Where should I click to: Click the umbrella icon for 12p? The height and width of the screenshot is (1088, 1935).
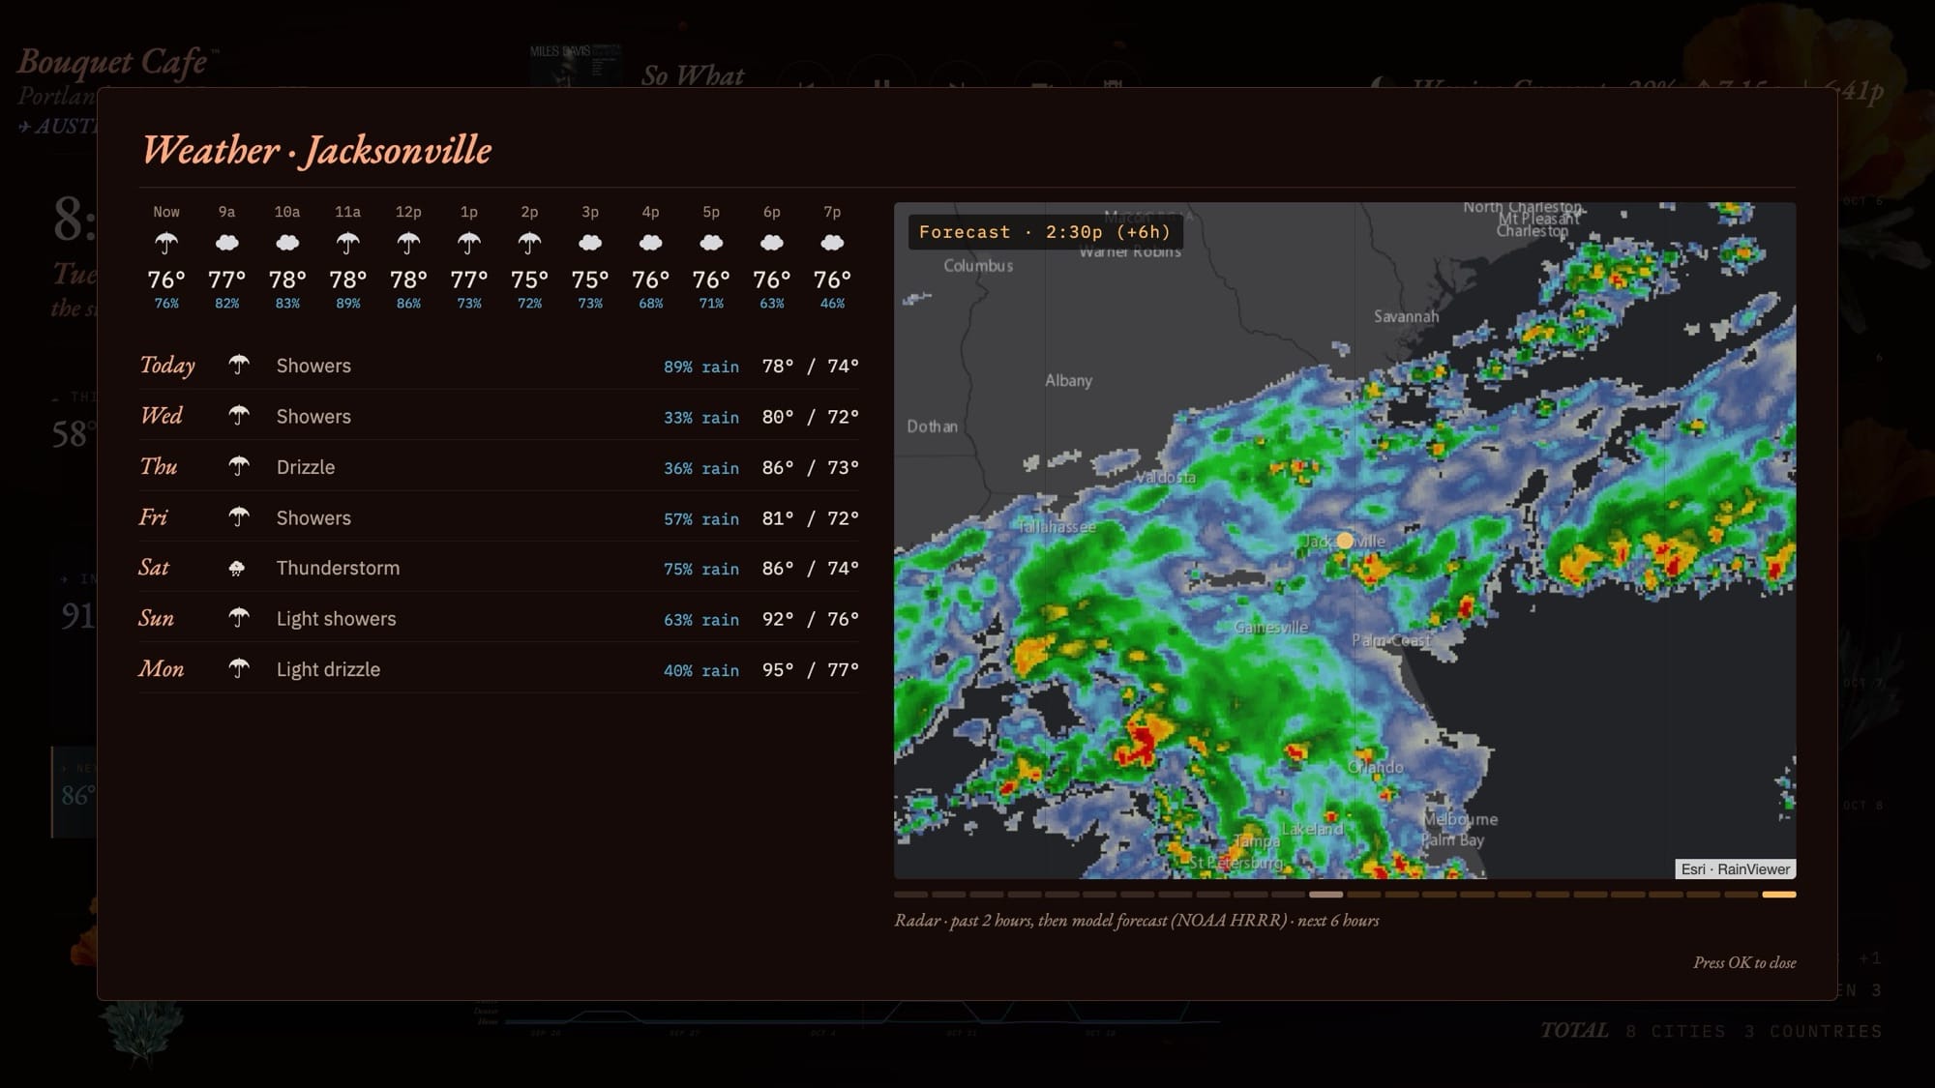coord(408,243)
